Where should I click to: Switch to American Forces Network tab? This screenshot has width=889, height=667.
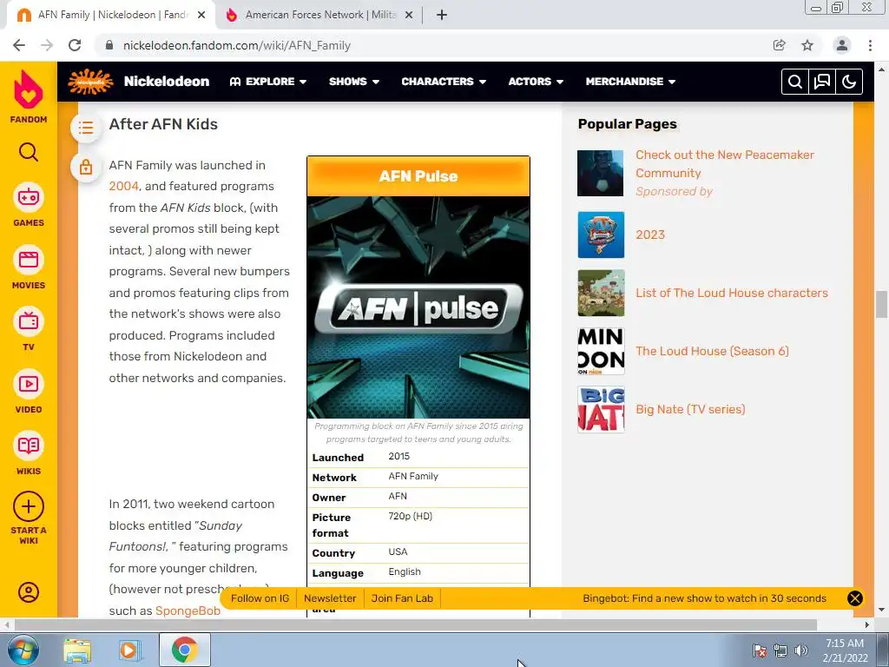click(x=320, y=15)
